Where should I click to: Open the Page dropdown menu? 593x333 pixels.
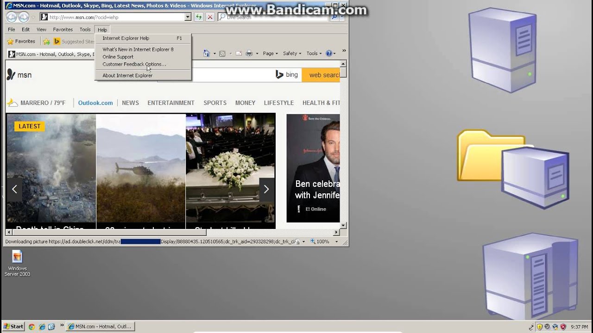coord(270,54)
